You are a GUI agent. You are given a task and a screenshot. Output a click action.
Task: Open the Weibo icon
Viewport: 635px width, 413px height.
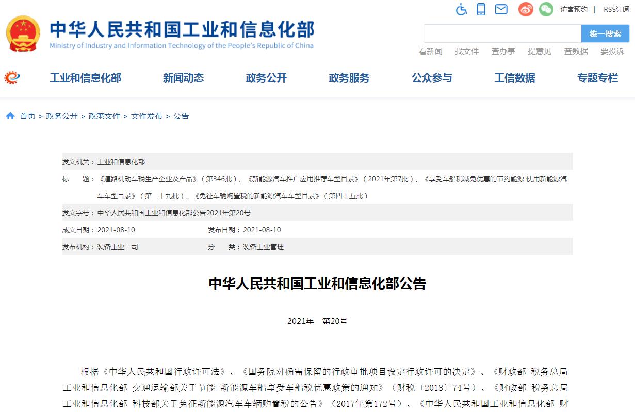(526, 9)
